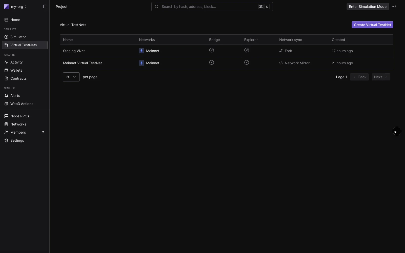This screenshot has width=405, height=253.
Task: Click the Bridge column header
Action: 214,40
